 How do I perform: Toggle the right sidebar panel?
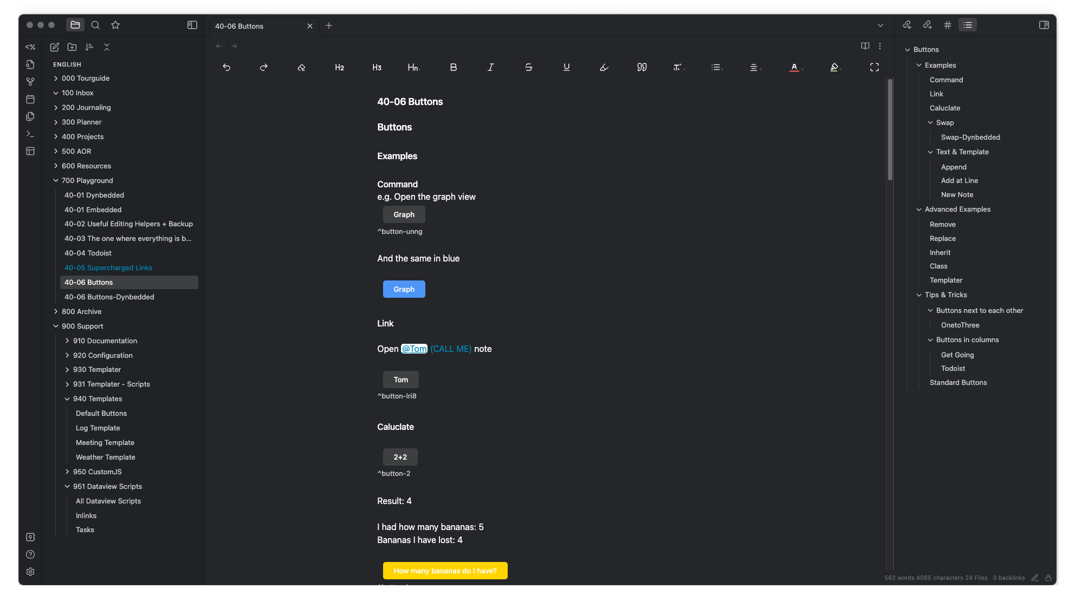[x=1044, y=25]
